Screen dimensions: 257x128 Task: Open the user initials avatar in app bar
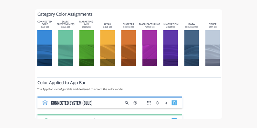tap(166, 103)
